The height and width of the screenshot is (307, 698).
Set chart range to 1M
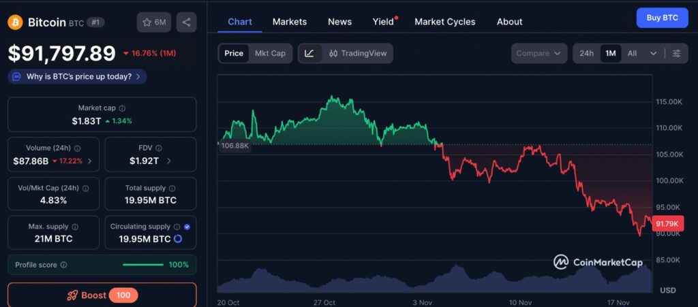coord(610,53)
